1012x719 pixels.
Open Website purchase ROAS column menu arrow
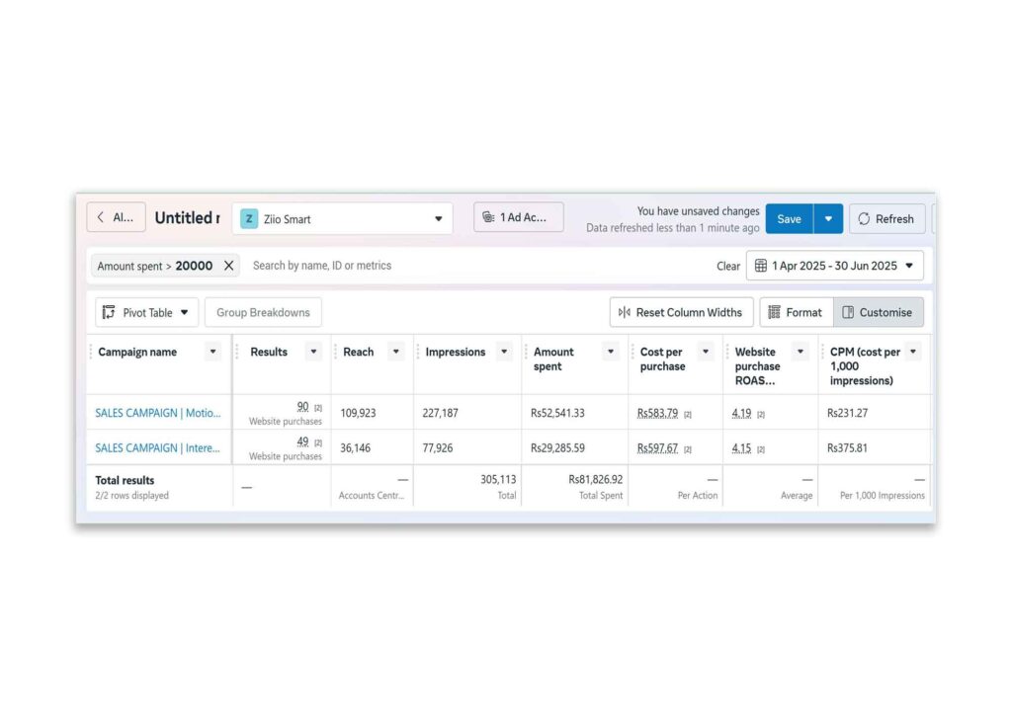tap(801, 352)
